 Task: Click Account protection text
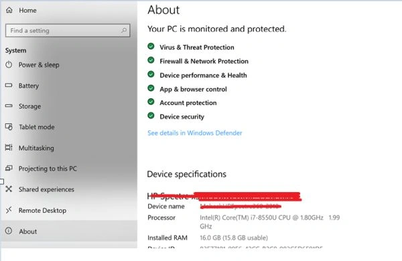pos(188,102)
